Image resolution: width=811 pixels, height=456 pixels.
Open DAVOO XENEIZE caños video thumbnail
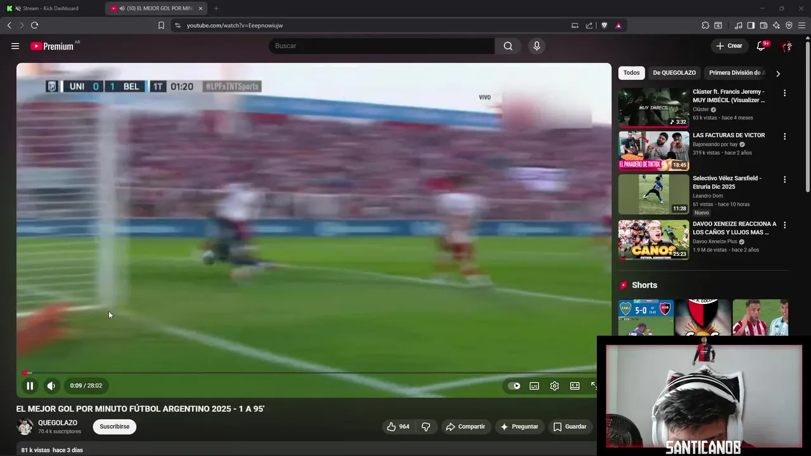pos(654,239)
